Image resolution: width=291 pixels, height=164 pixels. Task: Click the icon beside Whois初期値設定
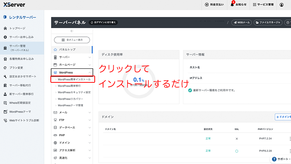pos(5,103)
